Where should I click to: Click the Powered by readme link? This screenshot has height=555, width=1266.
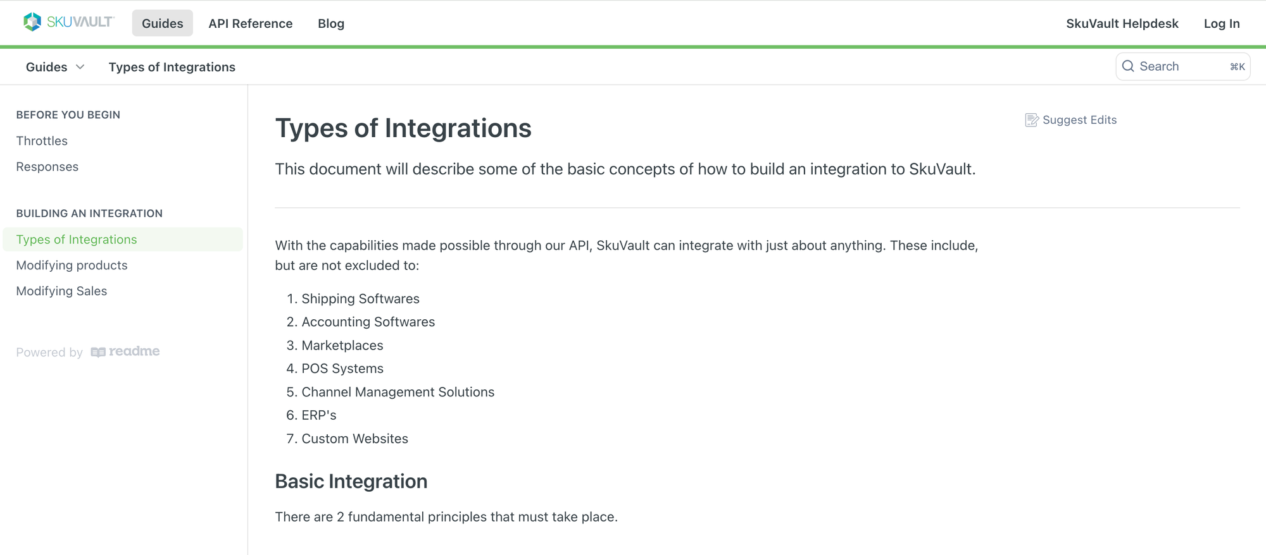pos(87,351)
